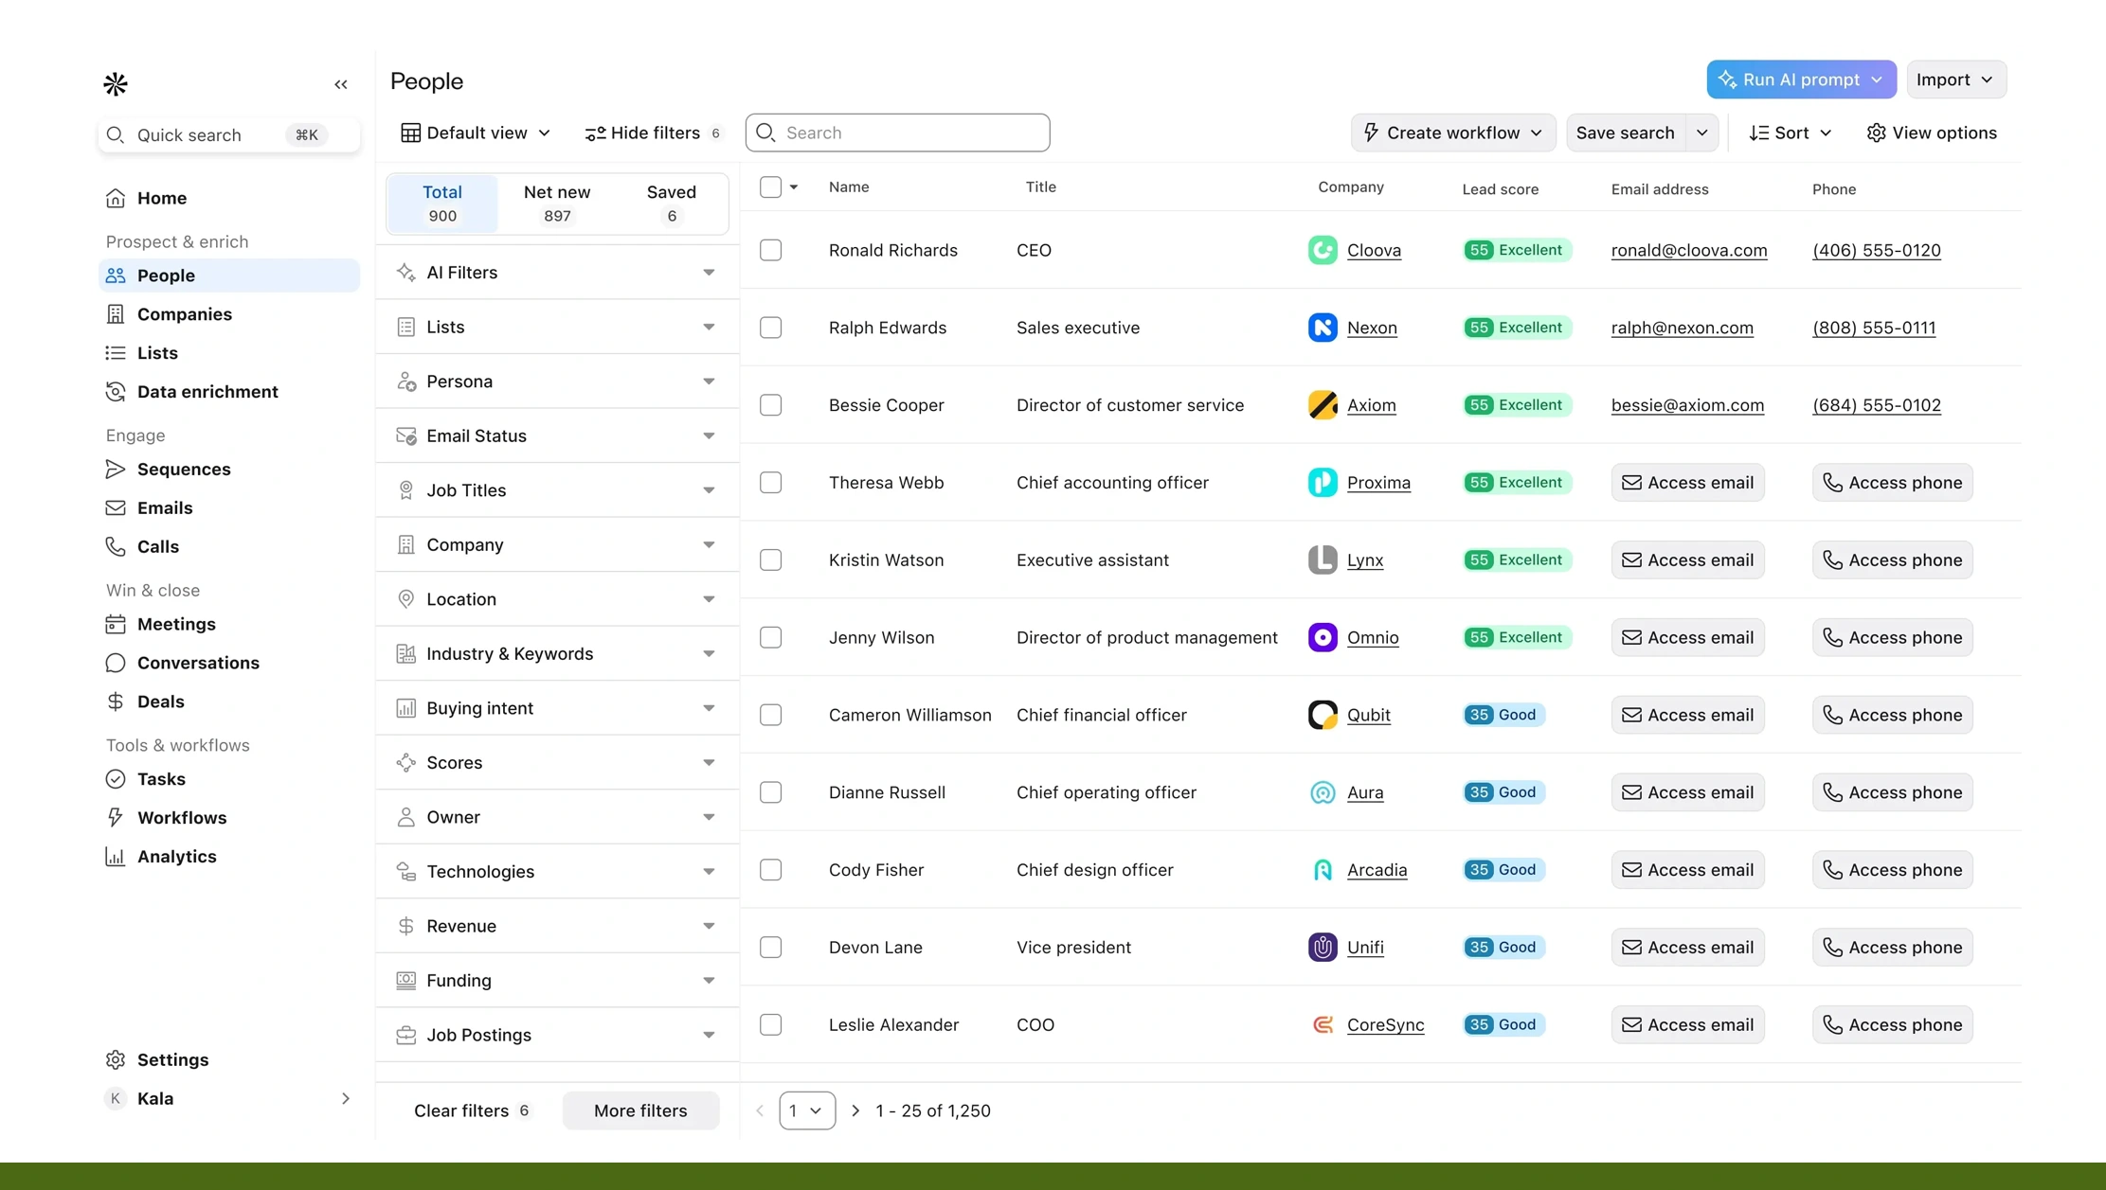The height and width of the screenshot is (1190, 2106).
Task: Switch to the Net new tab
Action: point(557,203)
